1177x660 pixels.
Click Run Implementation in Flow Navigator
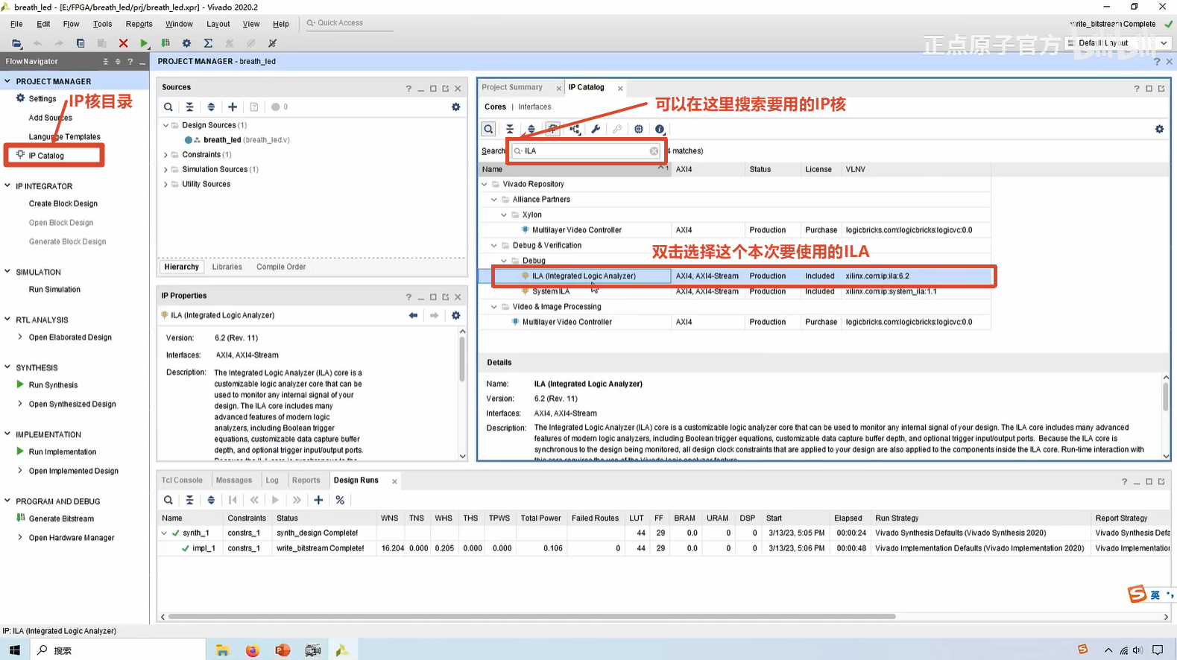point(63,451)
